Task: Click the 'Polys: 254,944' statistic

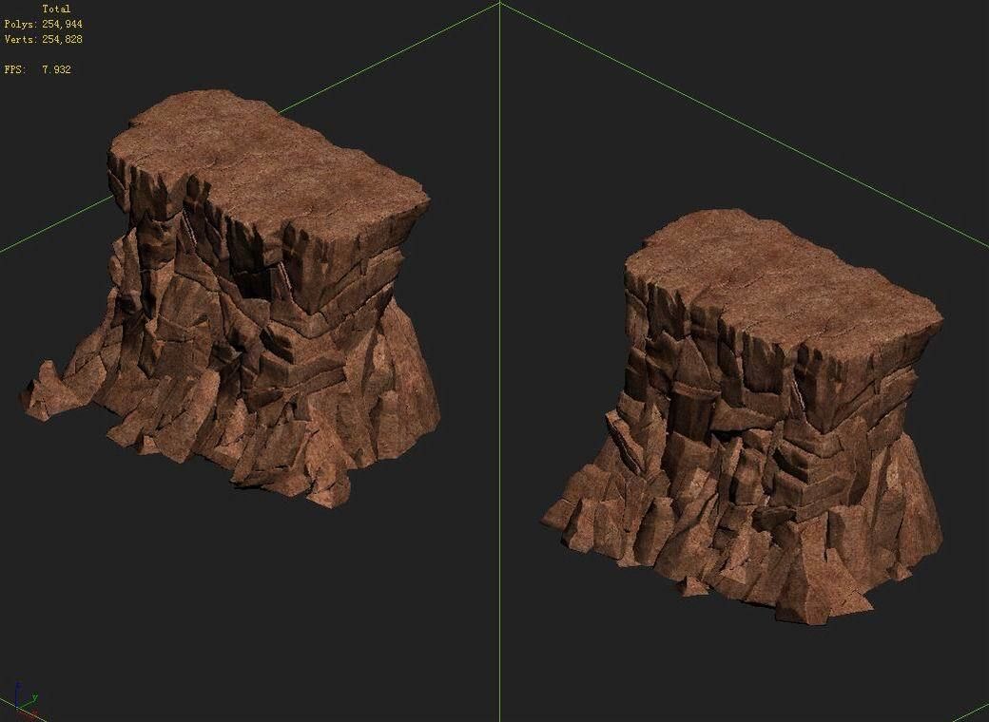Action: 44,24
